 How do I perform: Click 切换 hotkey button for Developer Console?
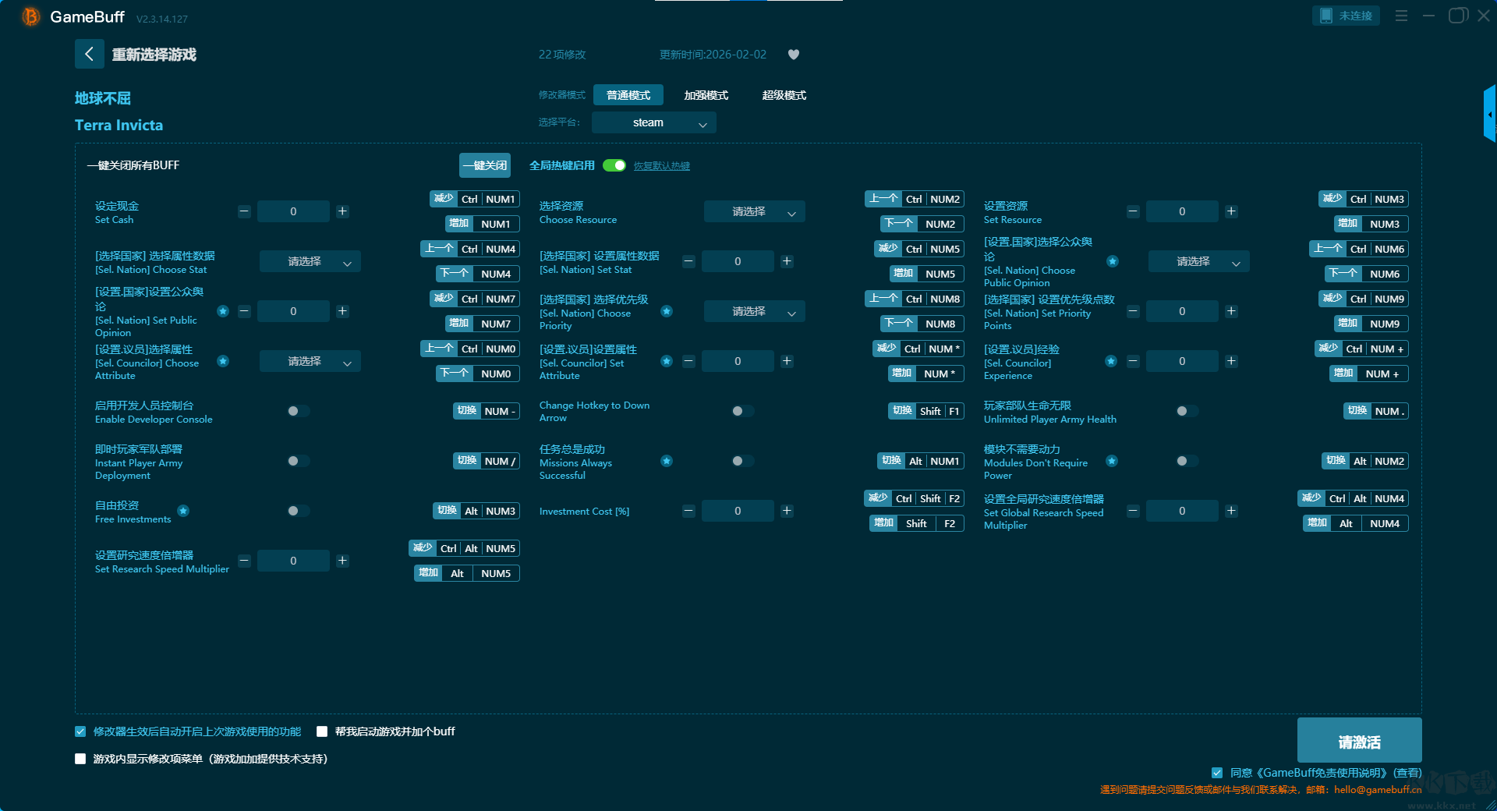[x=467, y=411]
